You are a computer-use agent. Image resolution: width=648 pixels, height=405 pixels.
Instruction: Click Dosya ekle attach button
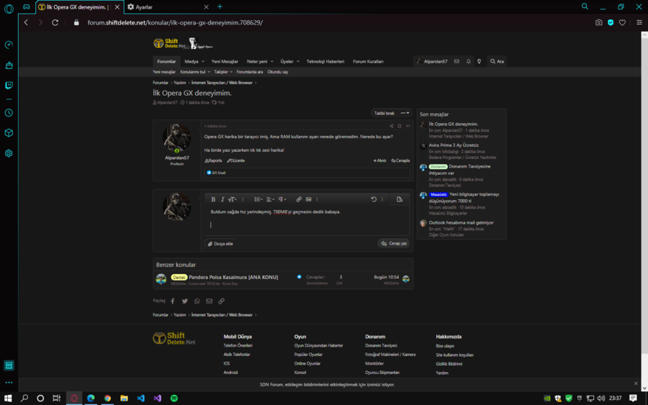220,244
